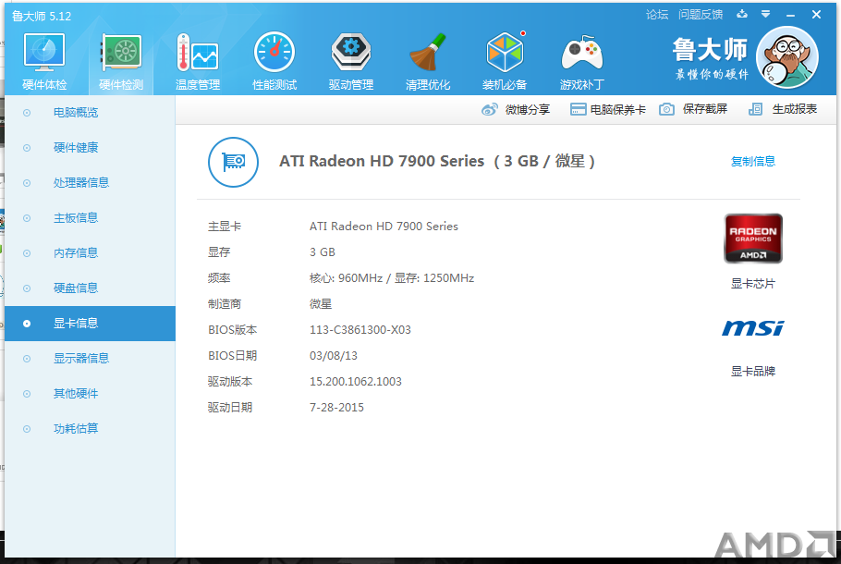The height and width of the screenshot is (564, 841).
Task: Open 温度管理 temperature management icon
Action: pyautogui.click(x=198, y=53)
